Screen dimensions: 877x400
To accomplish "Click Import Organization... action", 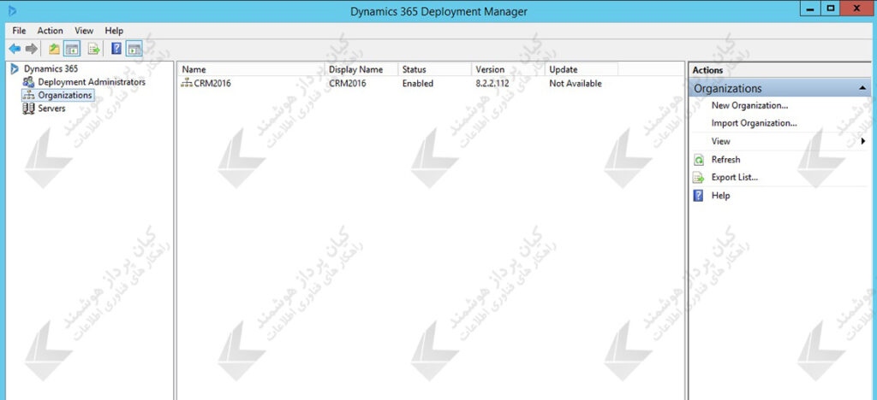I will point(754,123).
